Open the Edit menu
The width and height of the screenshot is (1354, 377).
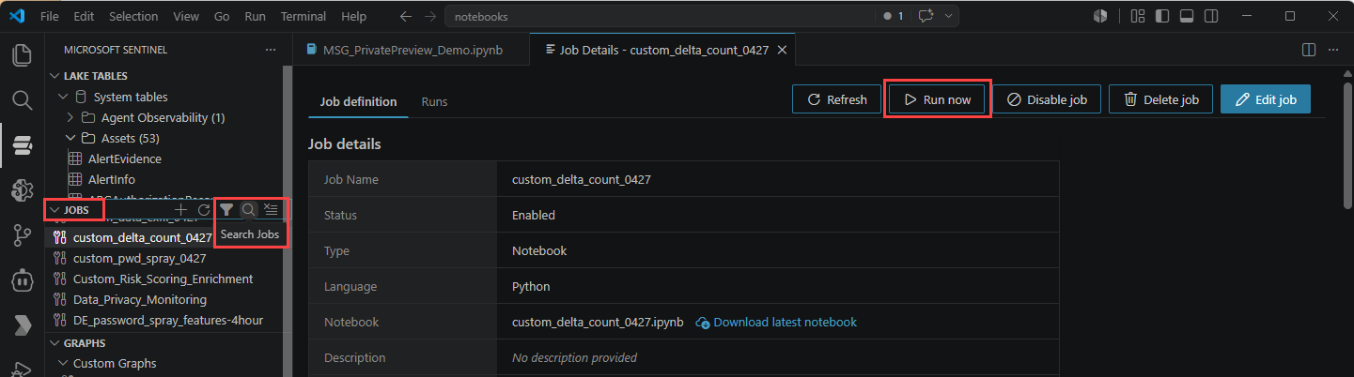click(x=84, y=16)
